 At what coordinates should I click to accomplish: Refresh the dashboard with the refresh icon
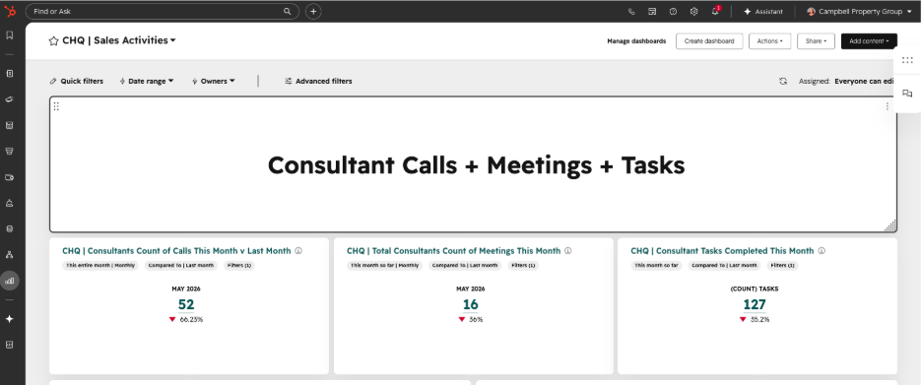pos(783,81)
